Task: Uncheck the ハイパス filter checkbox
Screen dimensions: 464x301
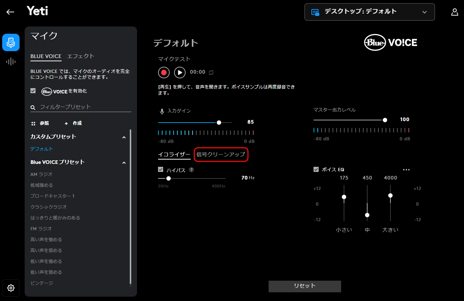Action: point(161,169)
